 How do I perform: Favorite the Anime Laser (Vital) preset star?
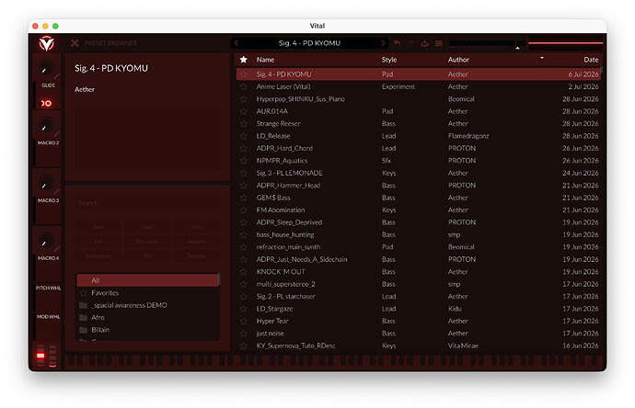pyautogui.click(x=243, y=86)
